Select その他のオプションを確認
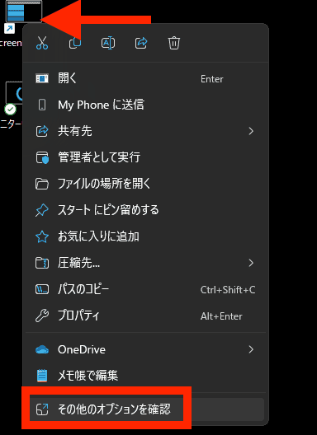317x435 pixels. coord(146,409)
